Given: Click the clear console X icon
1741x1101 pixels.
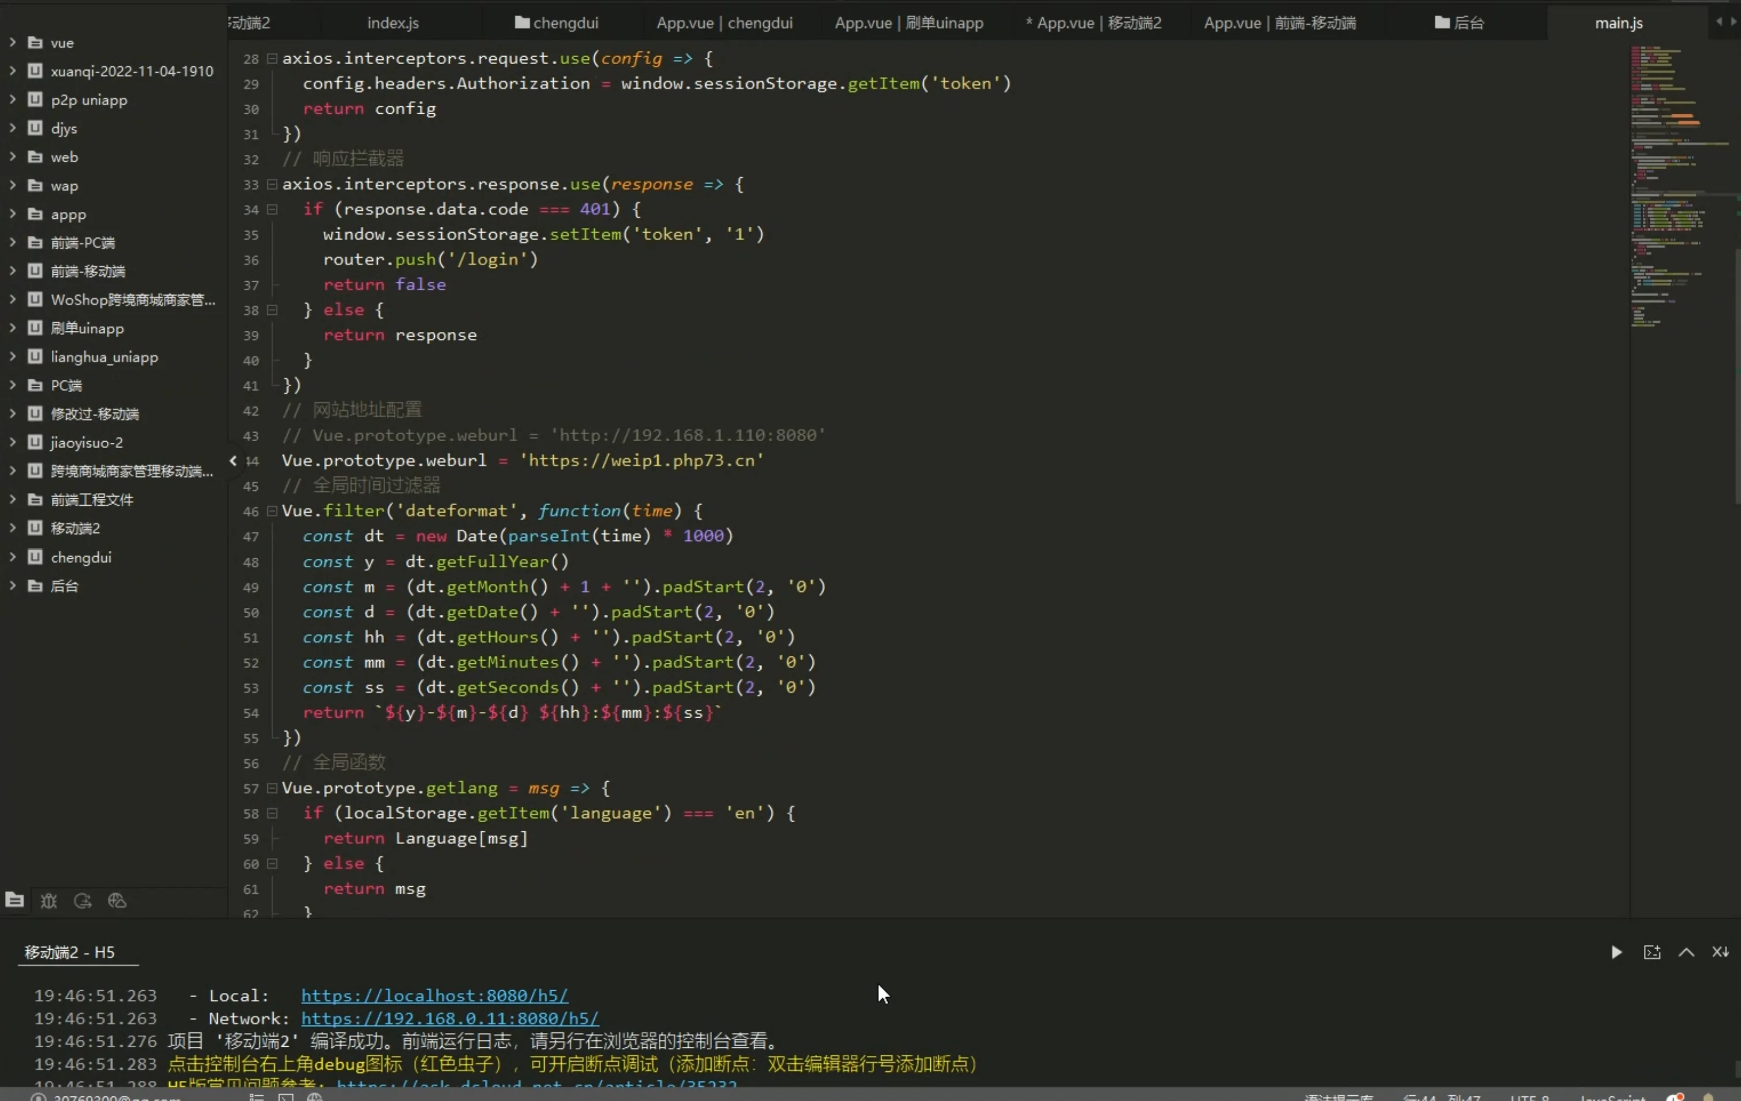Looking at the screenshot, I should (1720, 952).
